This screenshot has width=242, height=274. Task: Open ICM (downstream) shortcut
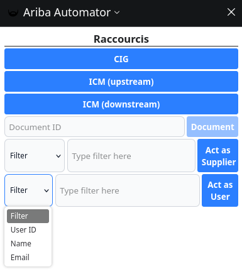121,104
